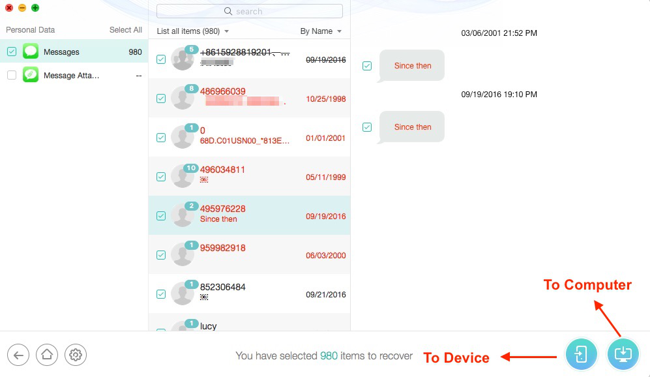The height and width of the screenshot is (377, 650).
Task: Click the 68D.C01USN00 message preview
Action: click(x=244, y=141)
